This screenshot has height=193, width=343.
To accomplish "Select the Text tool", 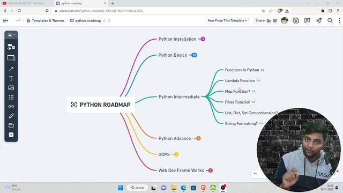I will coord(11,78).
